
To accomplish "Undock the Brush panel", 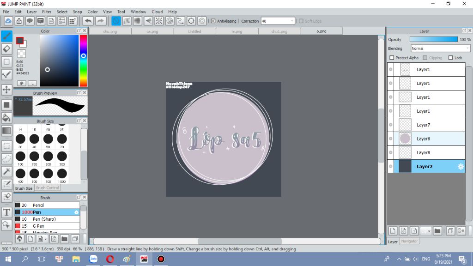I will pyautogui.click(x=79, y=197).
